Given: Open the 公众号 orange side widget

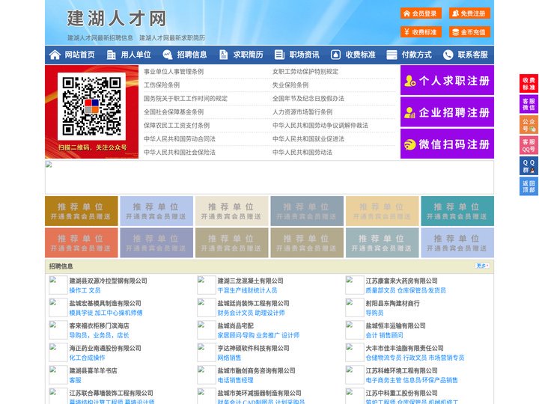Looking at the screenshot, I should (529, 125).
